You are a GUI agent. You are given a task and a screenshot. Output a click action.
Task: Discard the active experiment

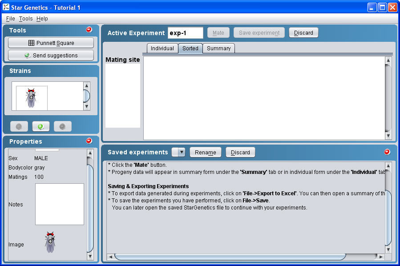[x=303, y=32]
